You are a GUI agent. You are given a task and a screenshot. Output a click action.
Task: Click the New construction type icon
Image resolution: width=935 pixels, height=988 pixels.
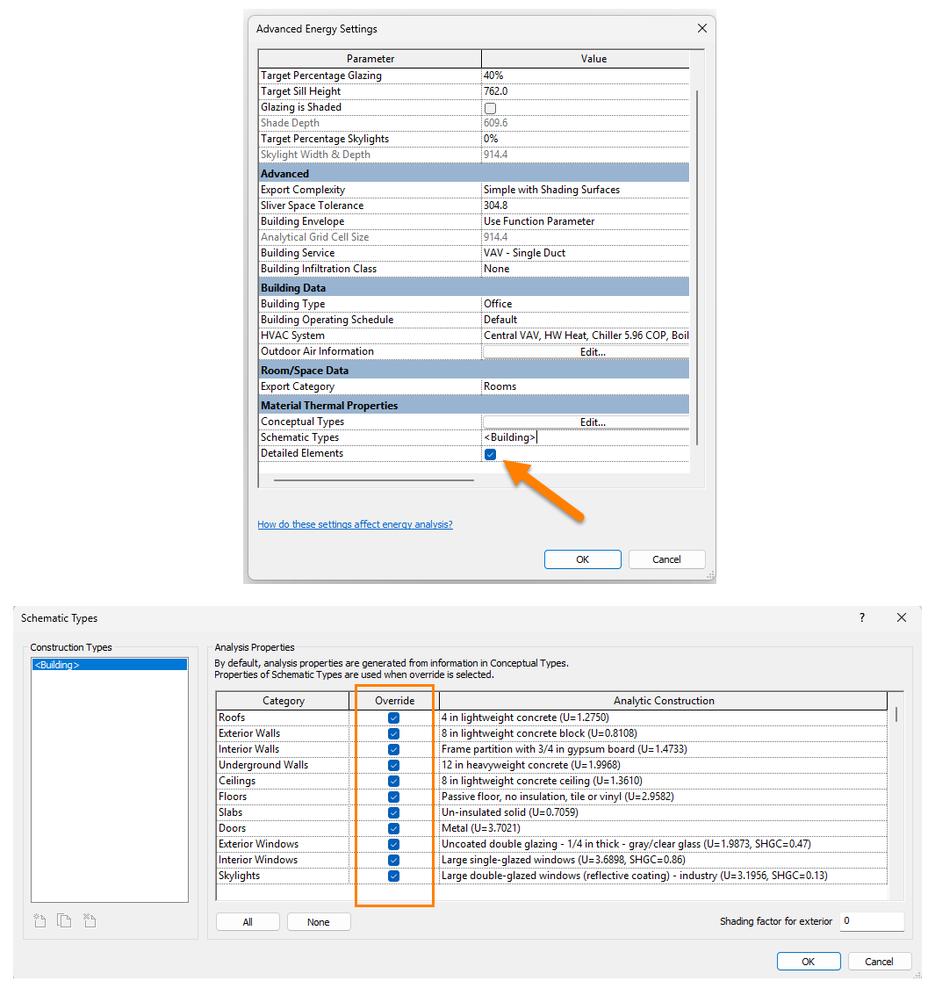coord(40,920)
